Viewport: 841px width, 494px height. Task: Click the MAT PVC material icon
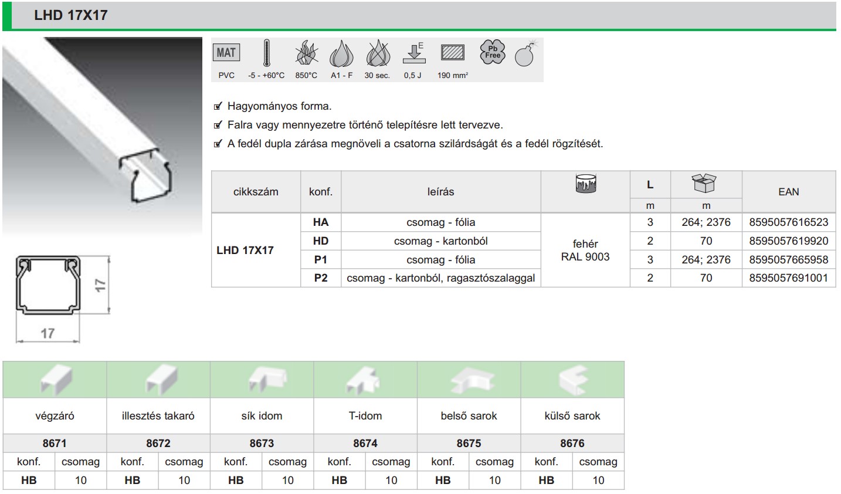[x=226, y=53]
